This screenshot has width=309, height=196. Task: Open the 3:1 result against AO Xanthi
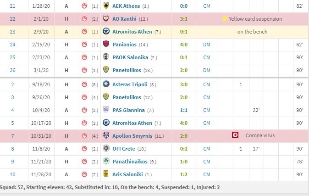click(x=184, y=19)
